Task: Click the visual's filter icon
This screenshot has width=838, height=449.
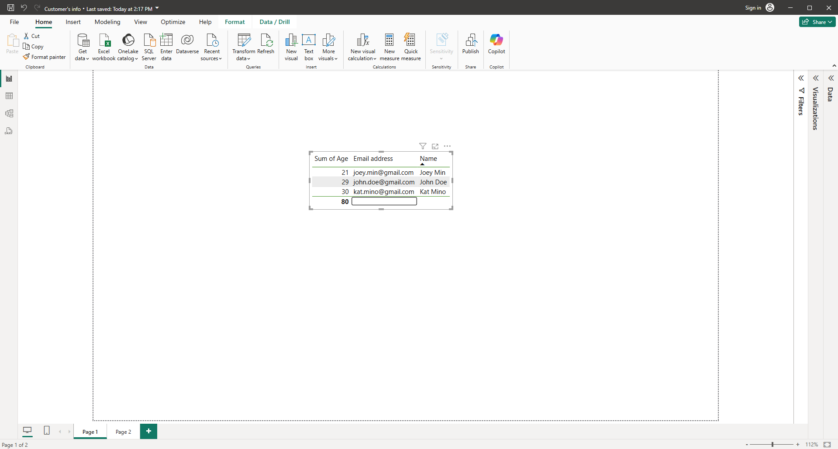Action: [x=423, y=146]
